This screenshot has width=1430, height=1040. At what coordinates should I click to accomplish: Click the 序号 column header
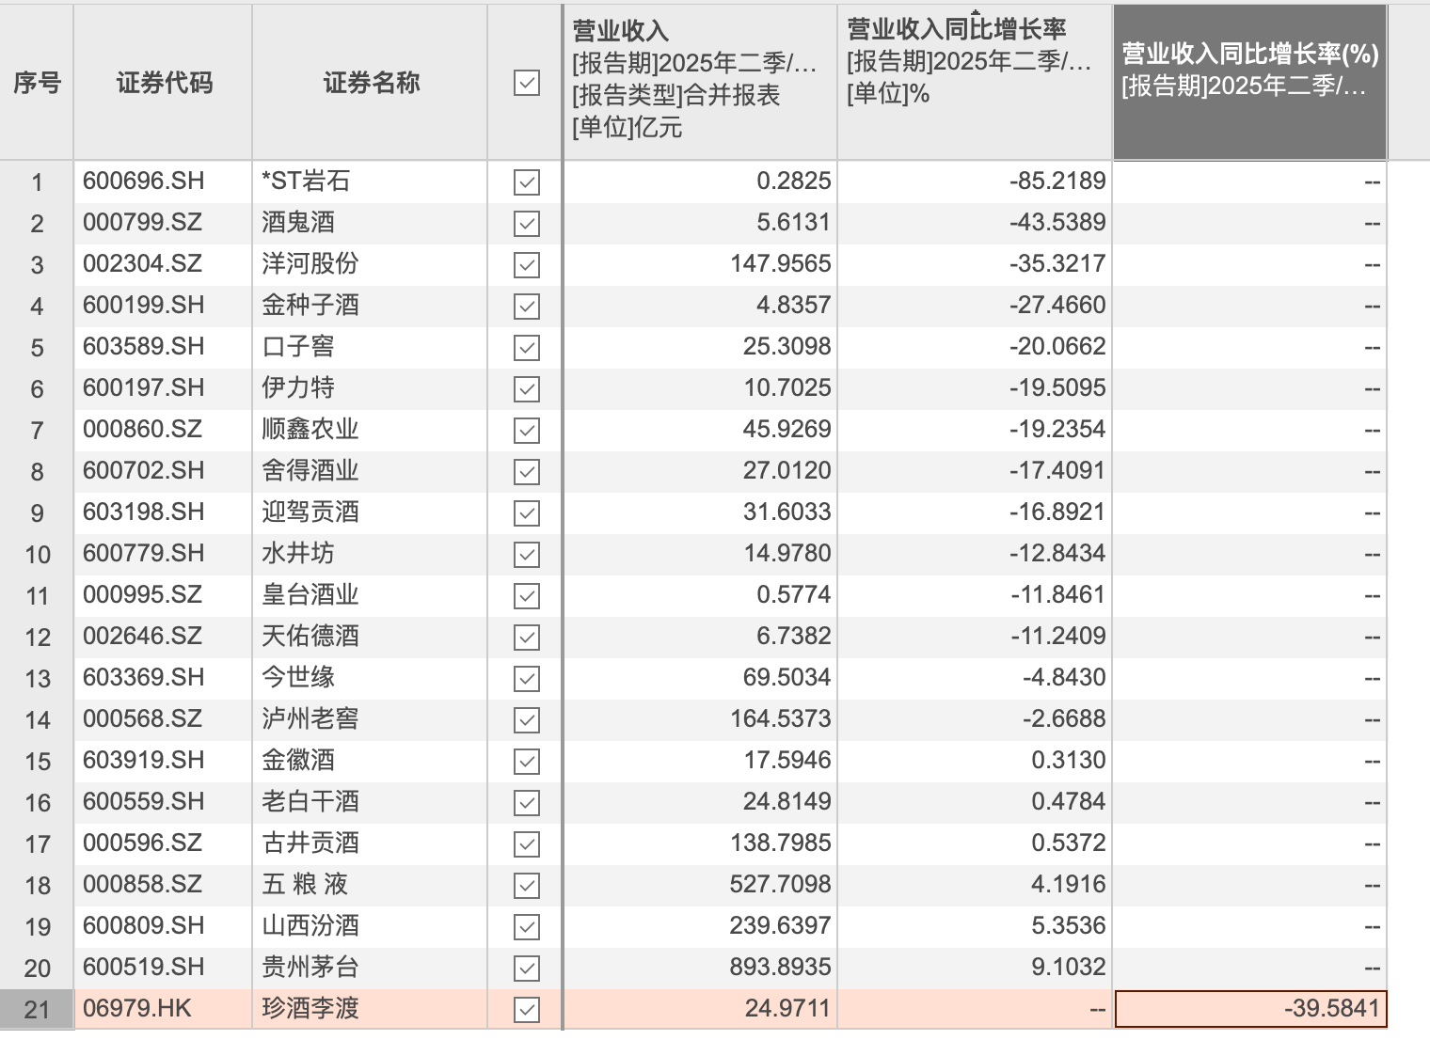pyautogui.click(x=37, y=84)
